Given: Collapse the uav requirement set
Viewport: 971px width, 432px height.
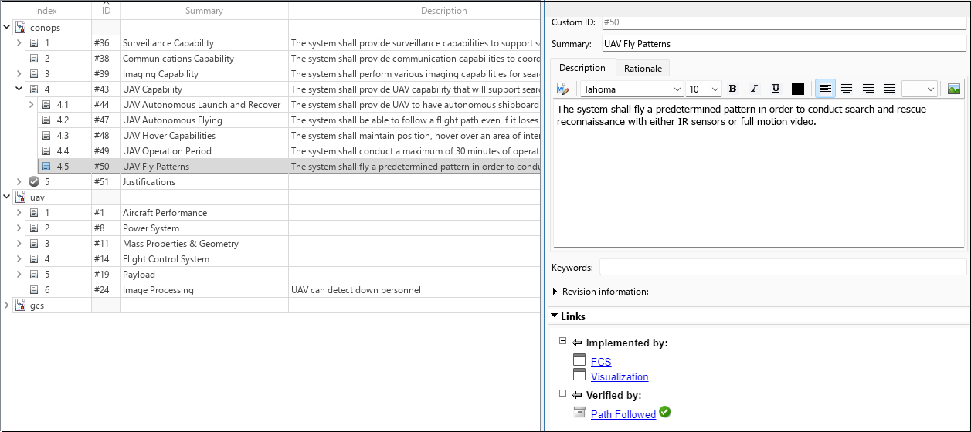Looking at the screenshot, I should coord(7,197).
